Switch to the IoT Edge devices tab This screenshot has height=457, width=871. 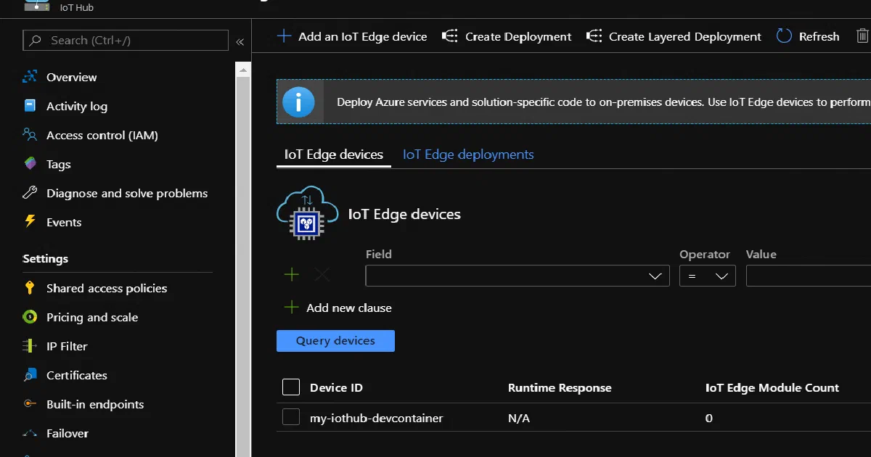point(334,155)
